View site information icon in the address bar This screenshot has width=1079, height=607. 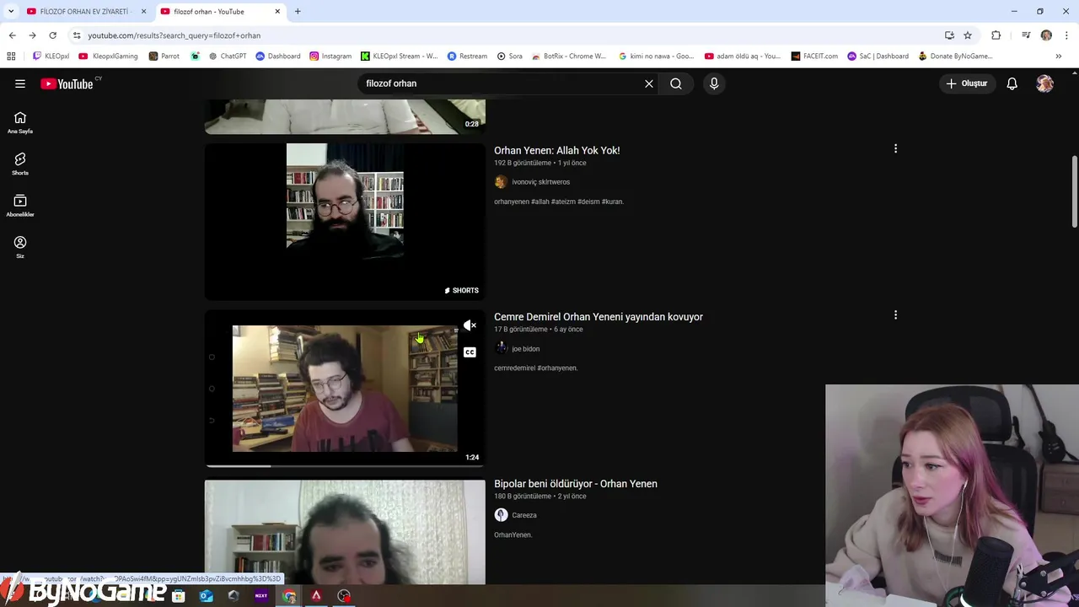point(77,35)
